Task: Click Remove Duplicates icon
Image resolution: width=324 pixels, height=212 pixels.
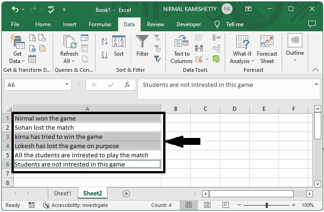Action: pos(199,48)
